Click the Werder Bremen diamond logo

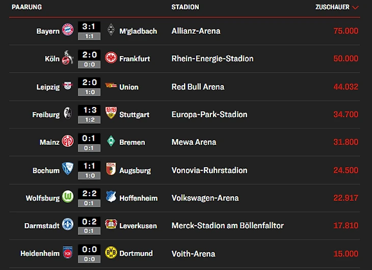click(111, 142)
